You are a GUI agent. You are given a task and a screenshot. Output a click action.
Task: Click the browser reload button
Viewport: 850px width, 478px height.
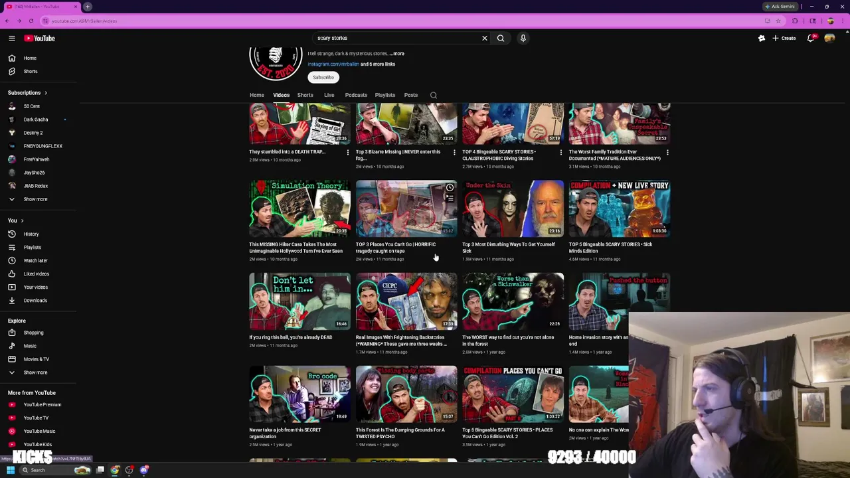pos(31,21)
